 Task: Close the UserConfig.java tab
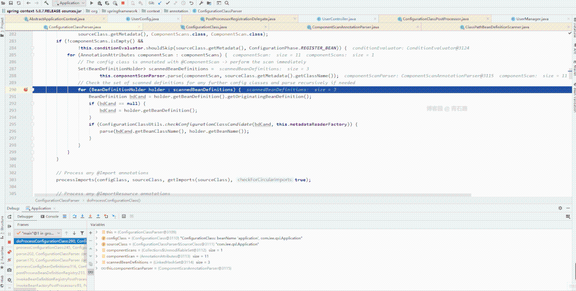point(178,19)
